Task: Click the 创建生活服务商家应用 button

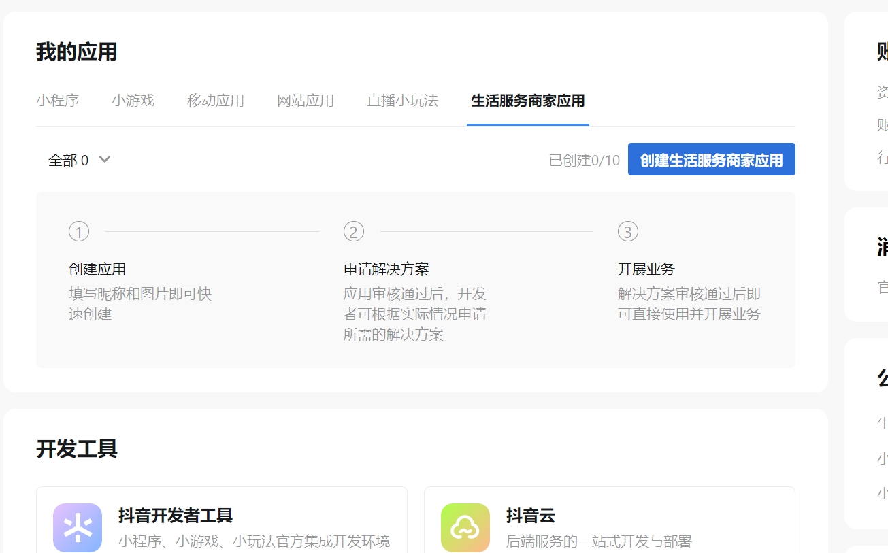Action: 711,160
